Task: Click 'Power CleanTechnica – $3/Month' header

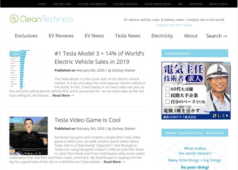Action: pos(195,133)
